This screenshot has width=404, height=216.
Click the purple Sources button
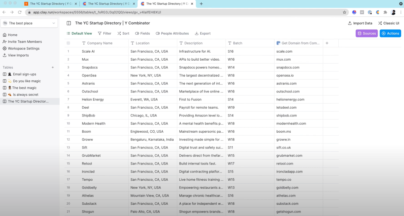pos(366,33)
